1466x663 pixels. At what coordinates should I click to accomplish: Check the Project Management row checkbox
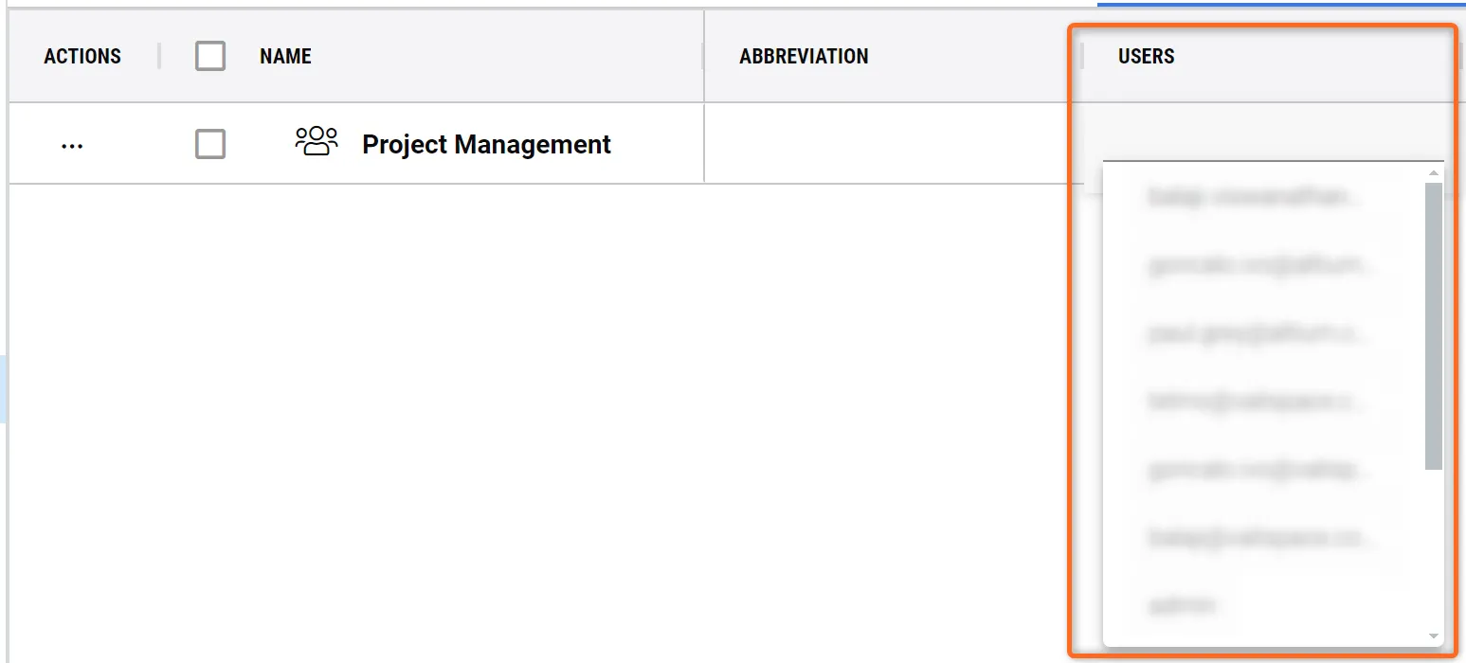pyautogui.click(x=210, y=144)
